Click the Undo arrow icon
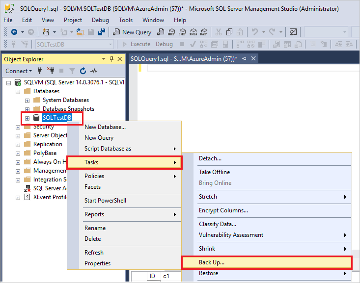 255,32
